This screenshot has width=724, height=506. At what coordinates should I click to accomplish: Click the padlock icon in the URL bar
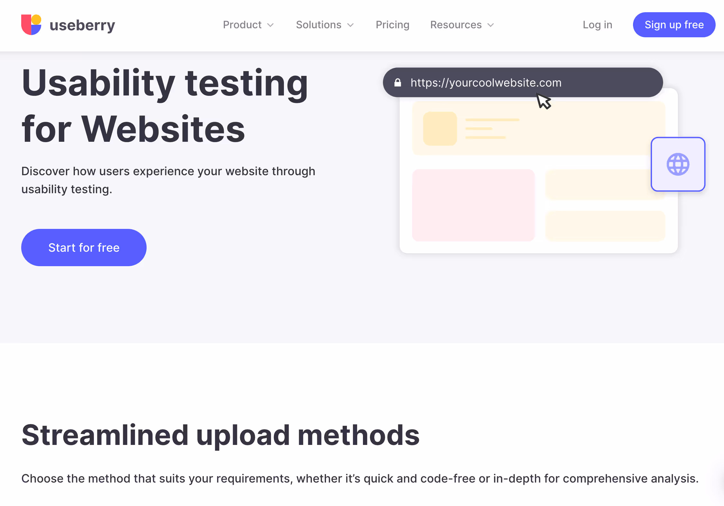click(x=398, y=83)
